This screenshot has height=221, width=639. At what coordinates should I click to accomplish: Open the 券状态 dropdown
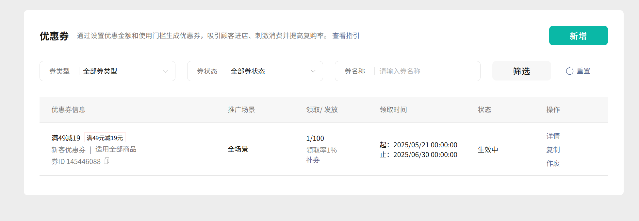point(255,71)
